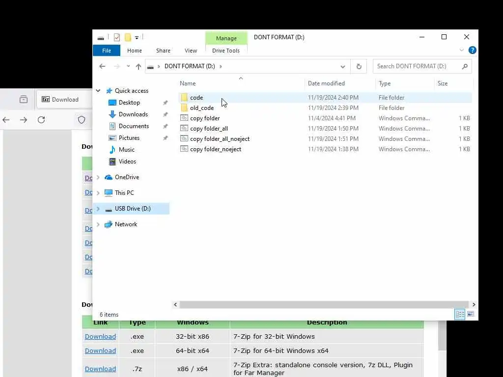Click DONT FORMAT (D:) in address bar

click(x=190, y=66)
